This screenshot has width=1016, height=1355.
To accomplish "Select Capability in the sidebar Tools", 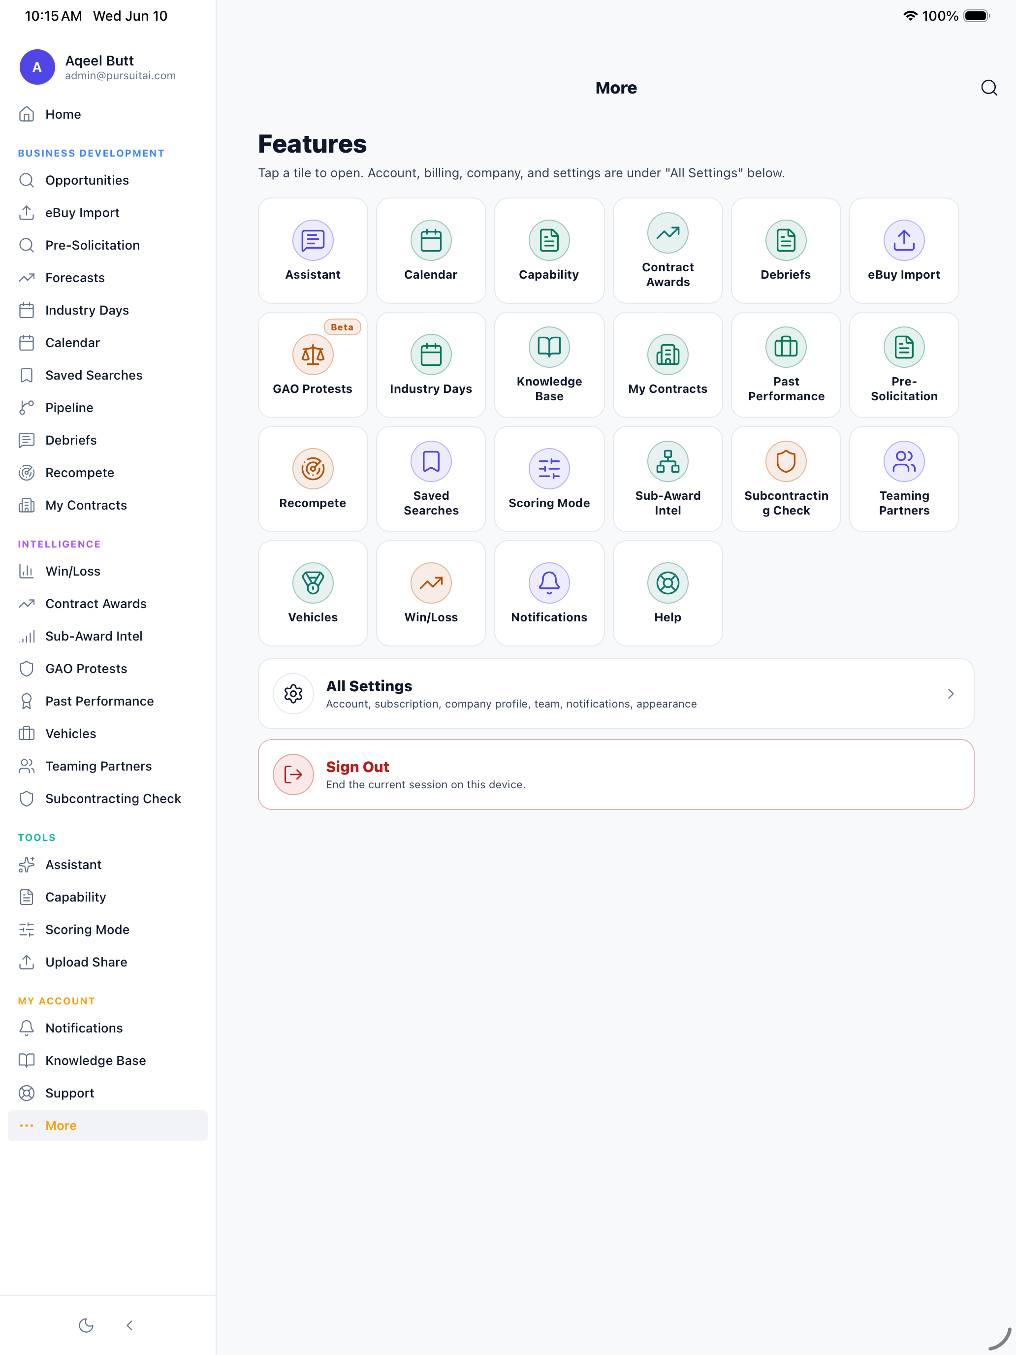I will pyautogui.click(x=107, y=897).
